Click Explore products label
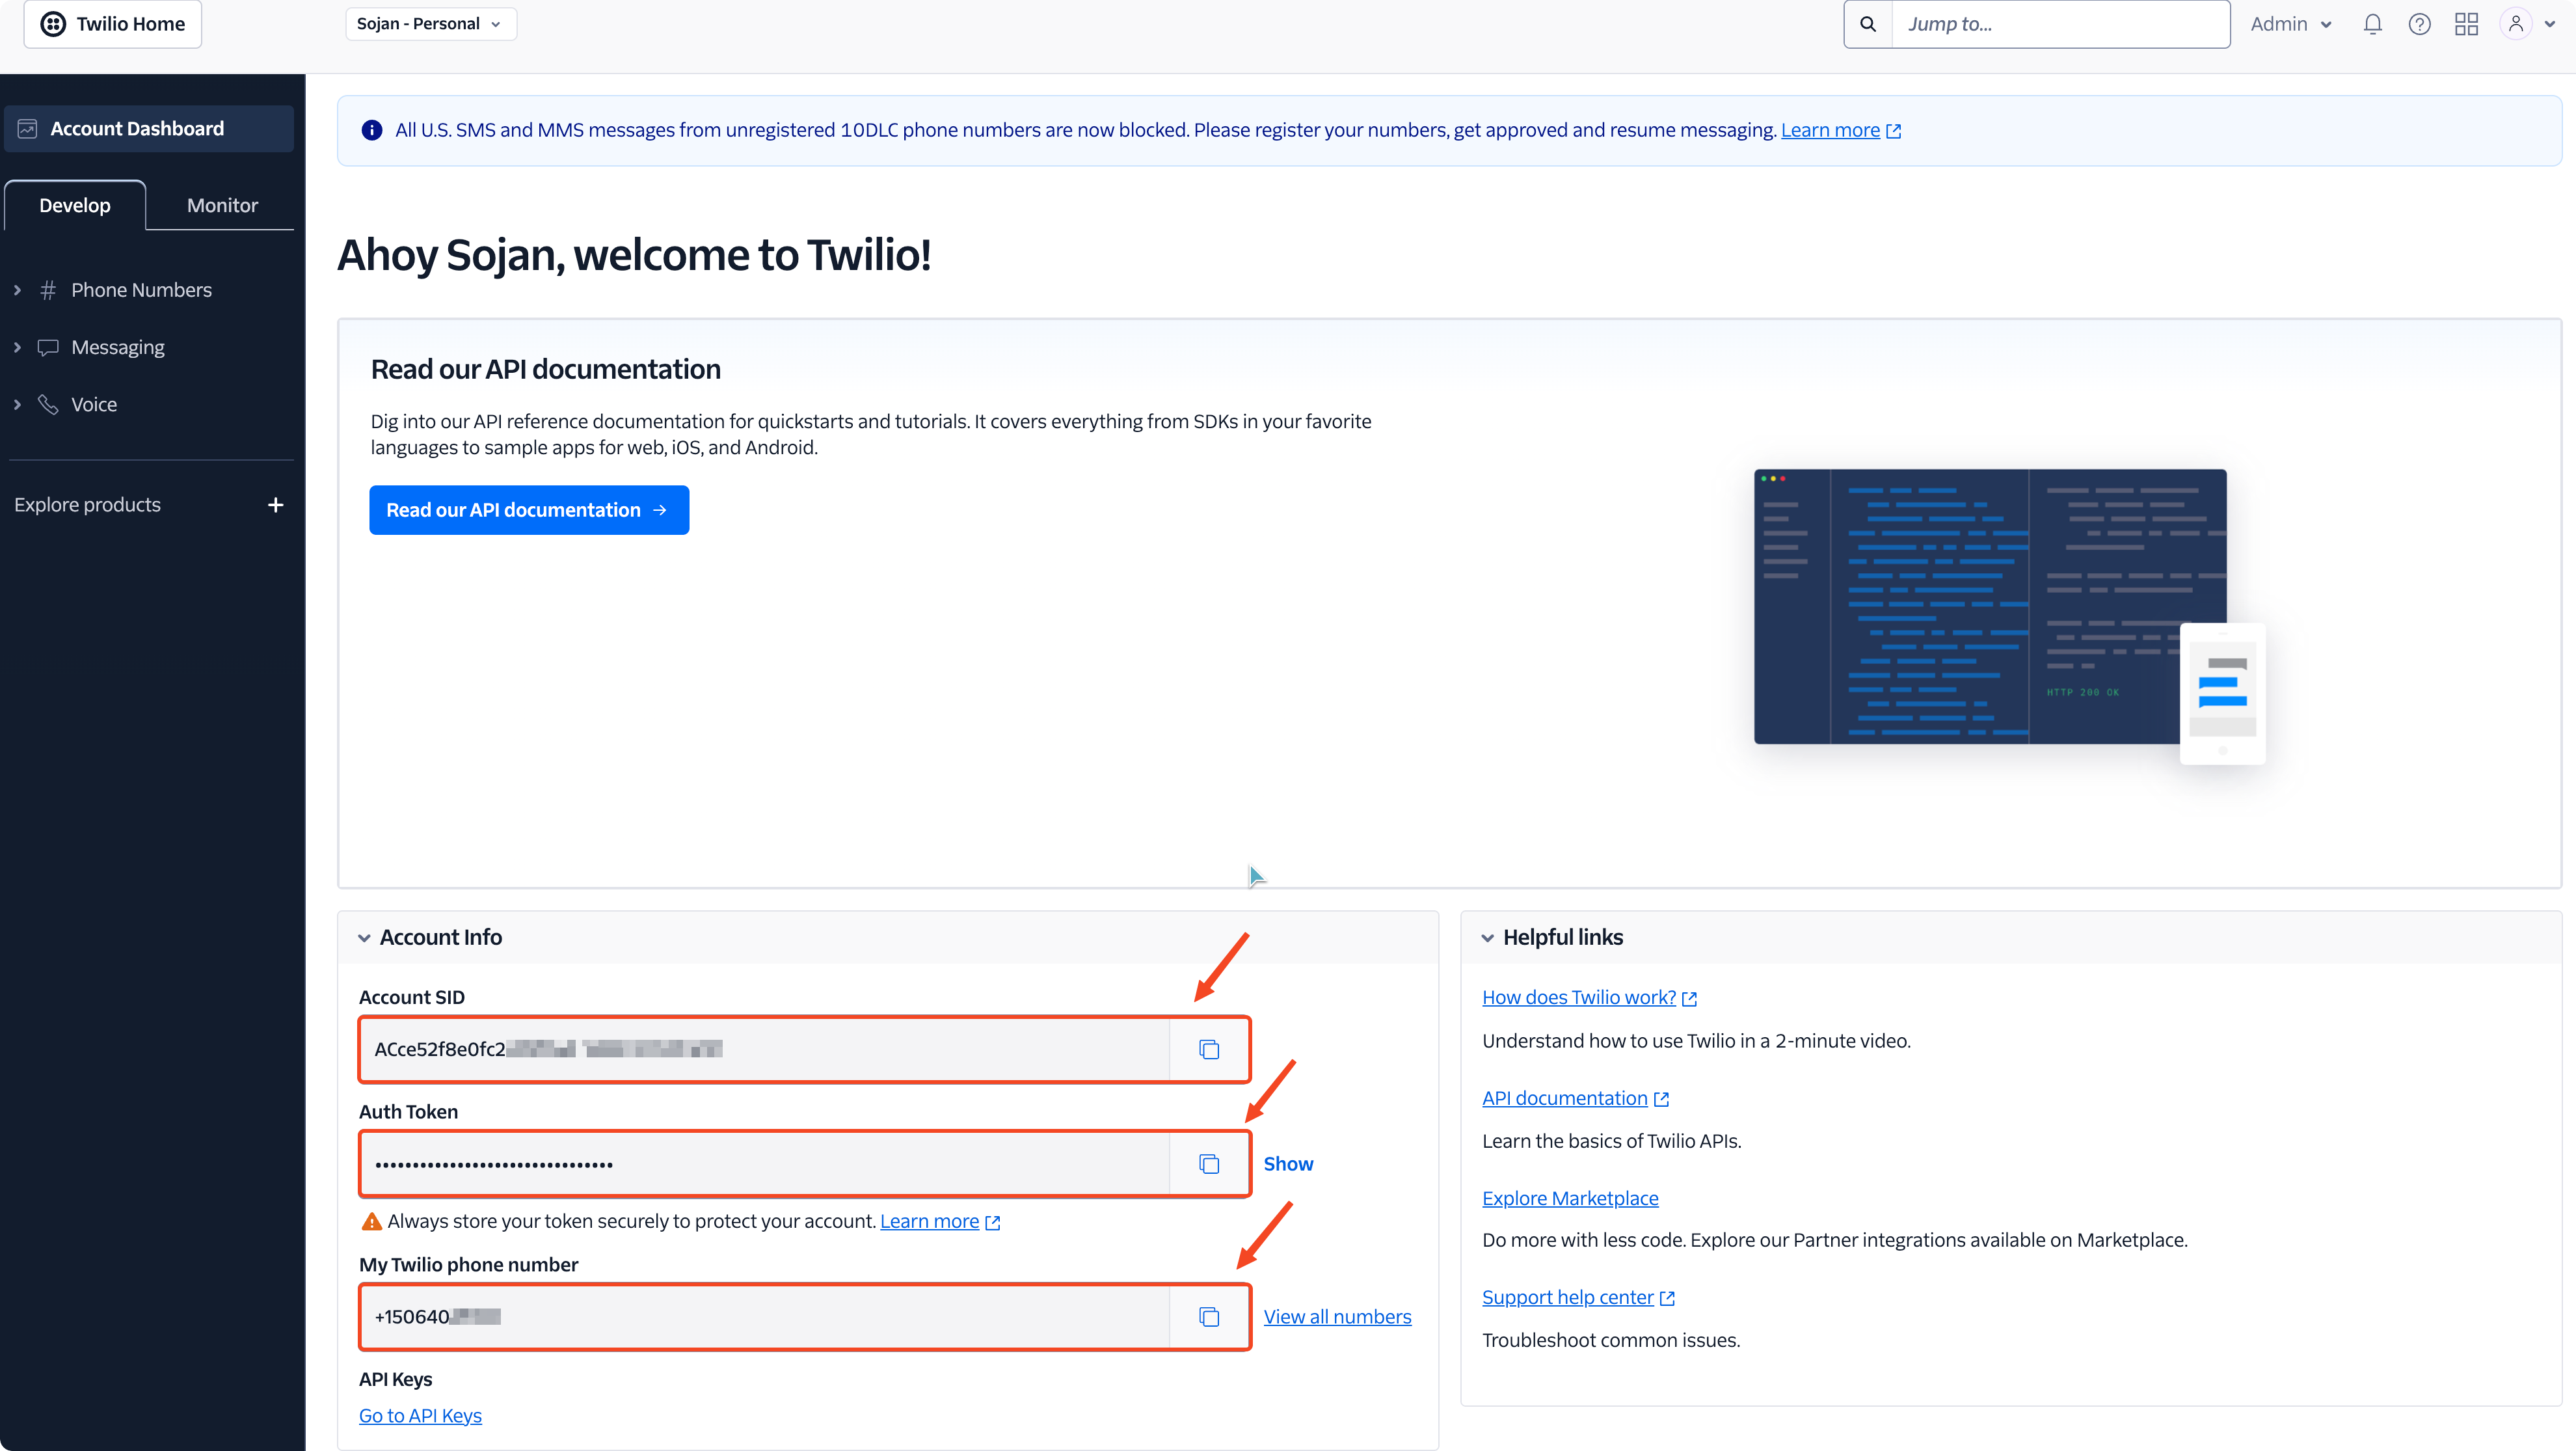This screenshot has width=2576, height=1451. click(87, 505)
